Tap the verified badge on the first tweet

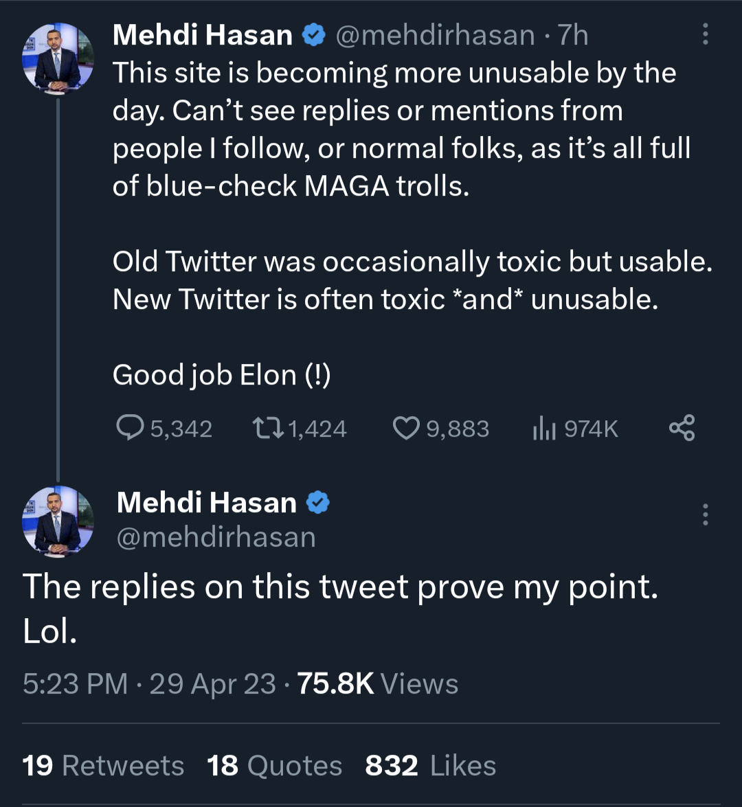313,35
